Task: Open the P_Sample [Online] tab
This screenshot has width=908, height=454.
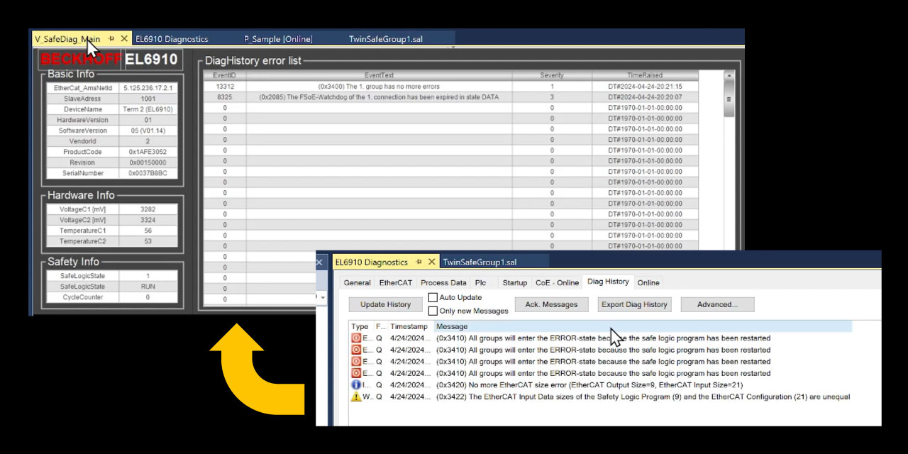Action: 277,39
